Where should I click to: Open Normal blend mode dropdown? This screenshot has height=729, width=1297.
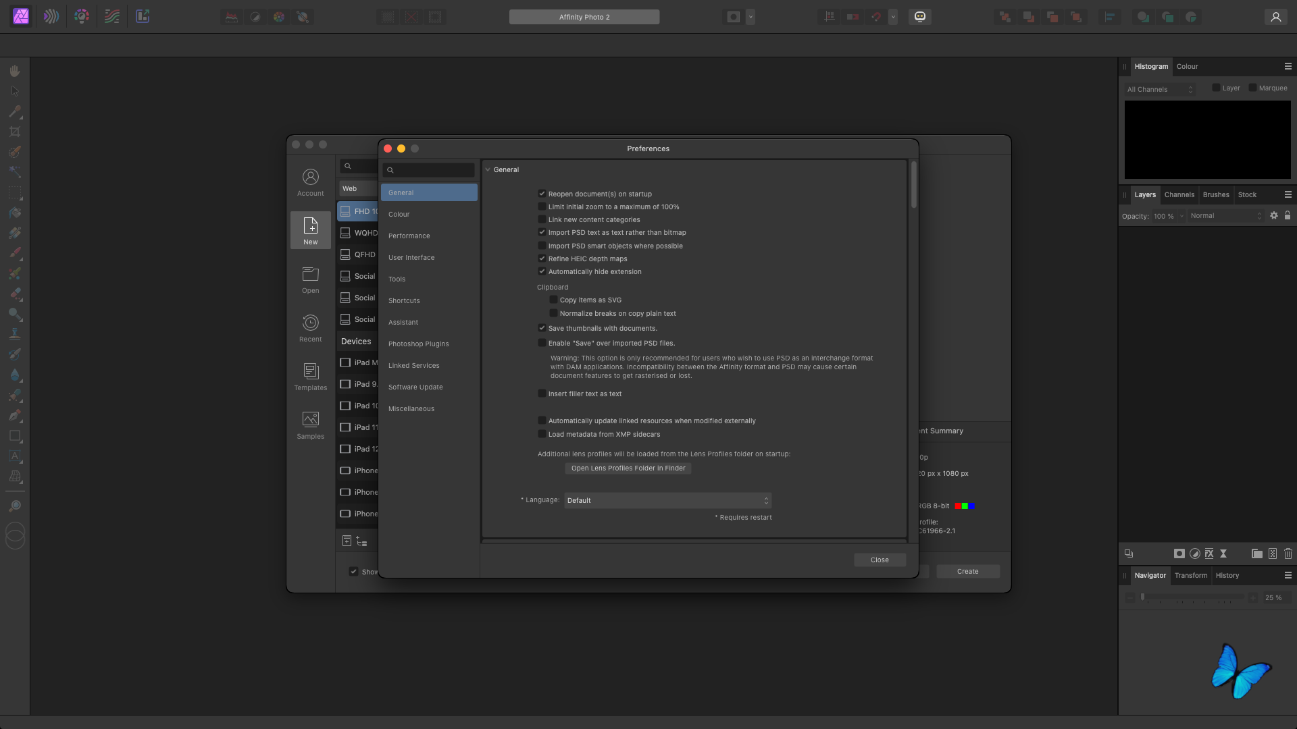(1225, 216)
